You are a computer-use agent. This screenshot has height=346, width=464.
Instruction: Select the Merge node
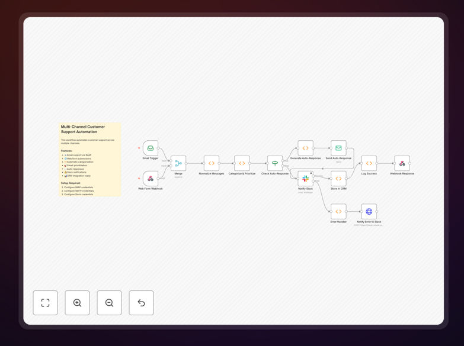(x=178, y=163)
